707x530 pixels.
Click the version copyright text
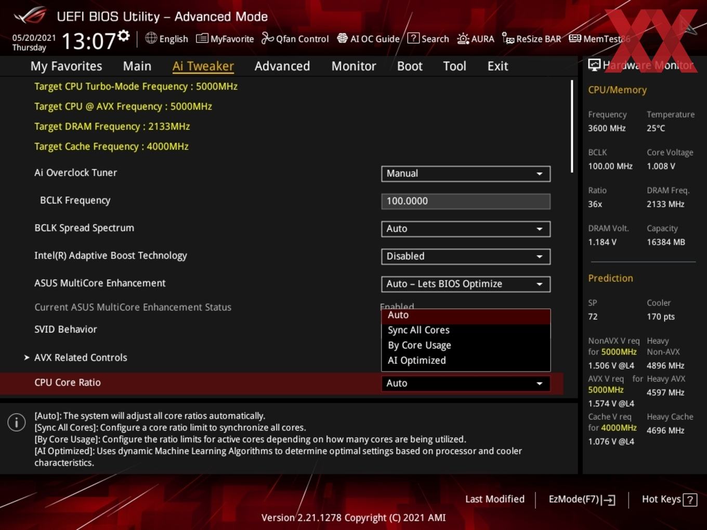click(x=353, y=518)
